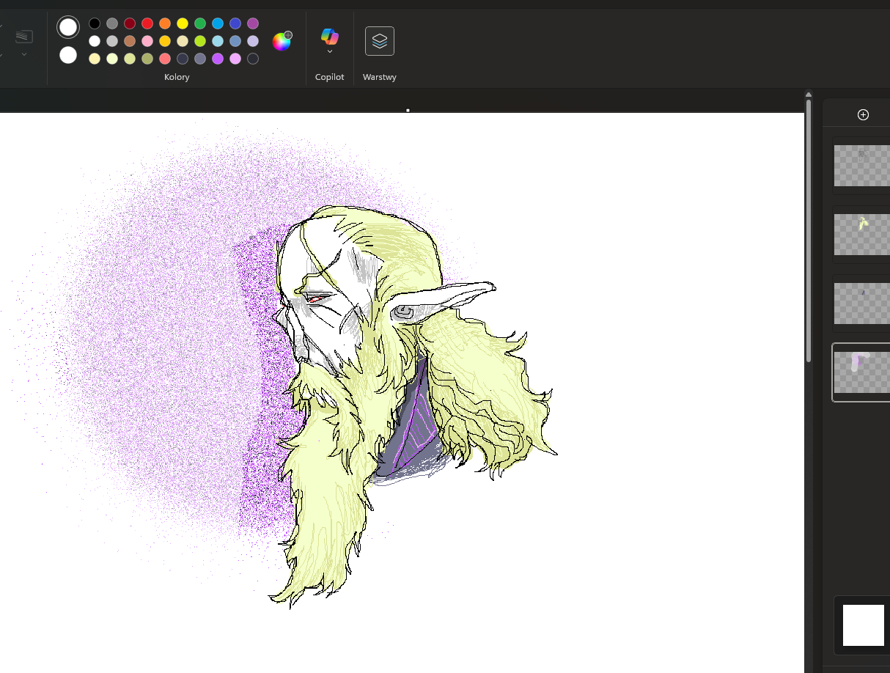Screen dimensions: 890x673
Task: Select layer thumbnail with small purple shape
Action: coord(862,304)
